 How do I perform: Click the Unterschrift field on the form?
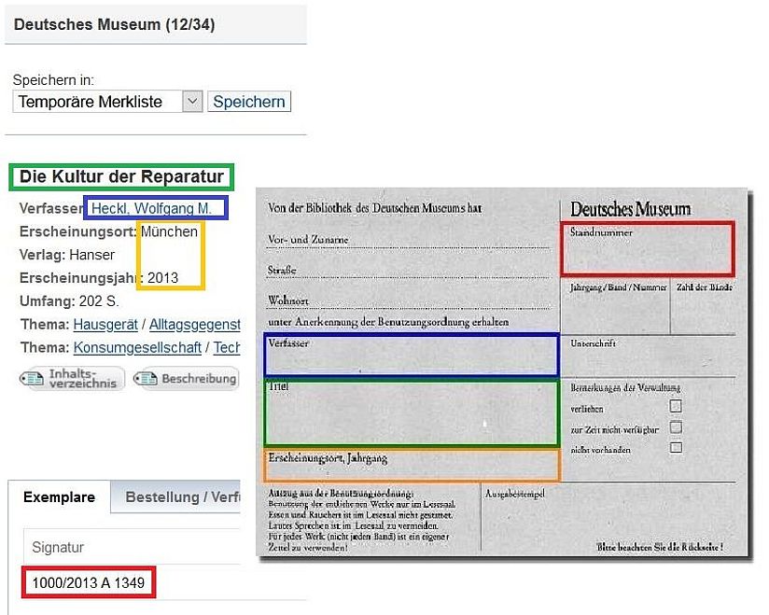tap(647, 356)
